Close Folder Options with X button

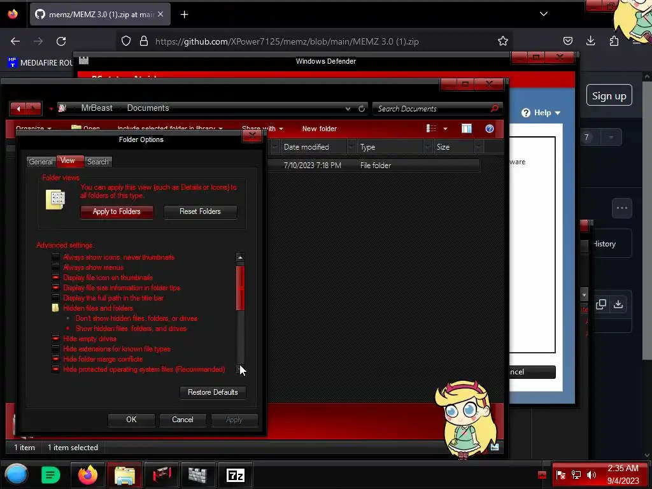252,136
